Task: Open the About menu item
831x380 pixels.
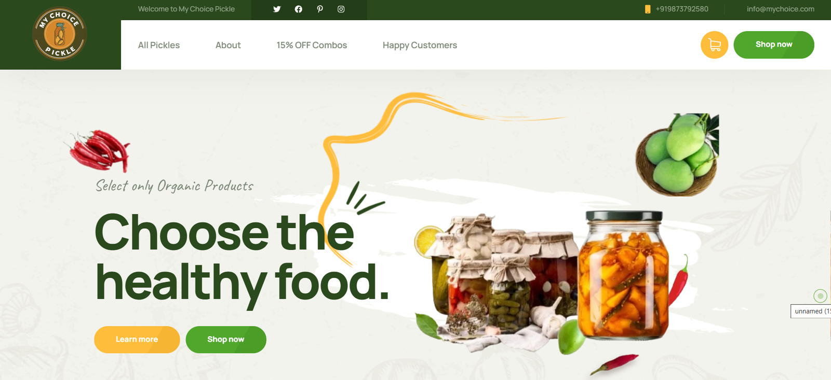Action: tap(228, 45)
